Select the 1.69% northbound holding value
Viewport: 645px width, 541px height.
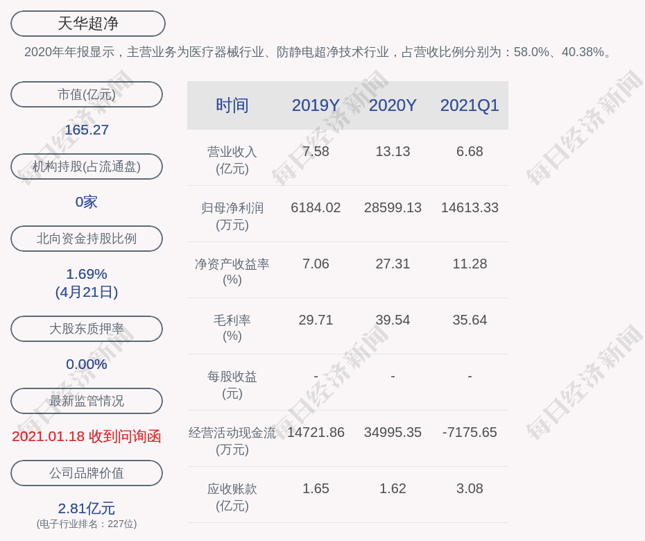pos(87,273)
